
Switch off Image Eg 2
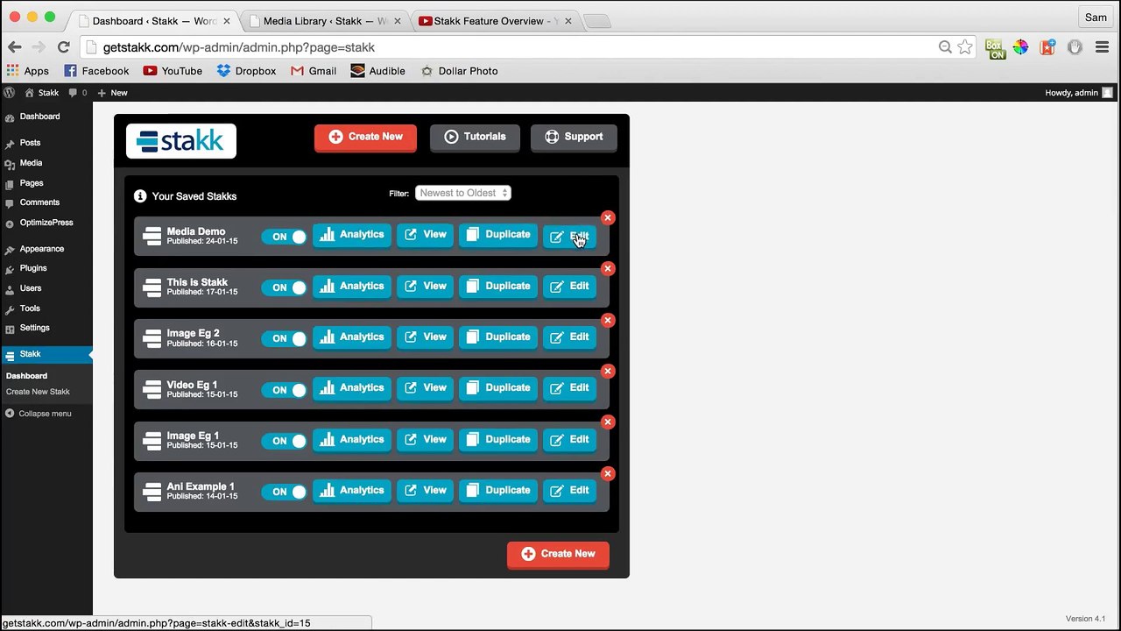285,338
